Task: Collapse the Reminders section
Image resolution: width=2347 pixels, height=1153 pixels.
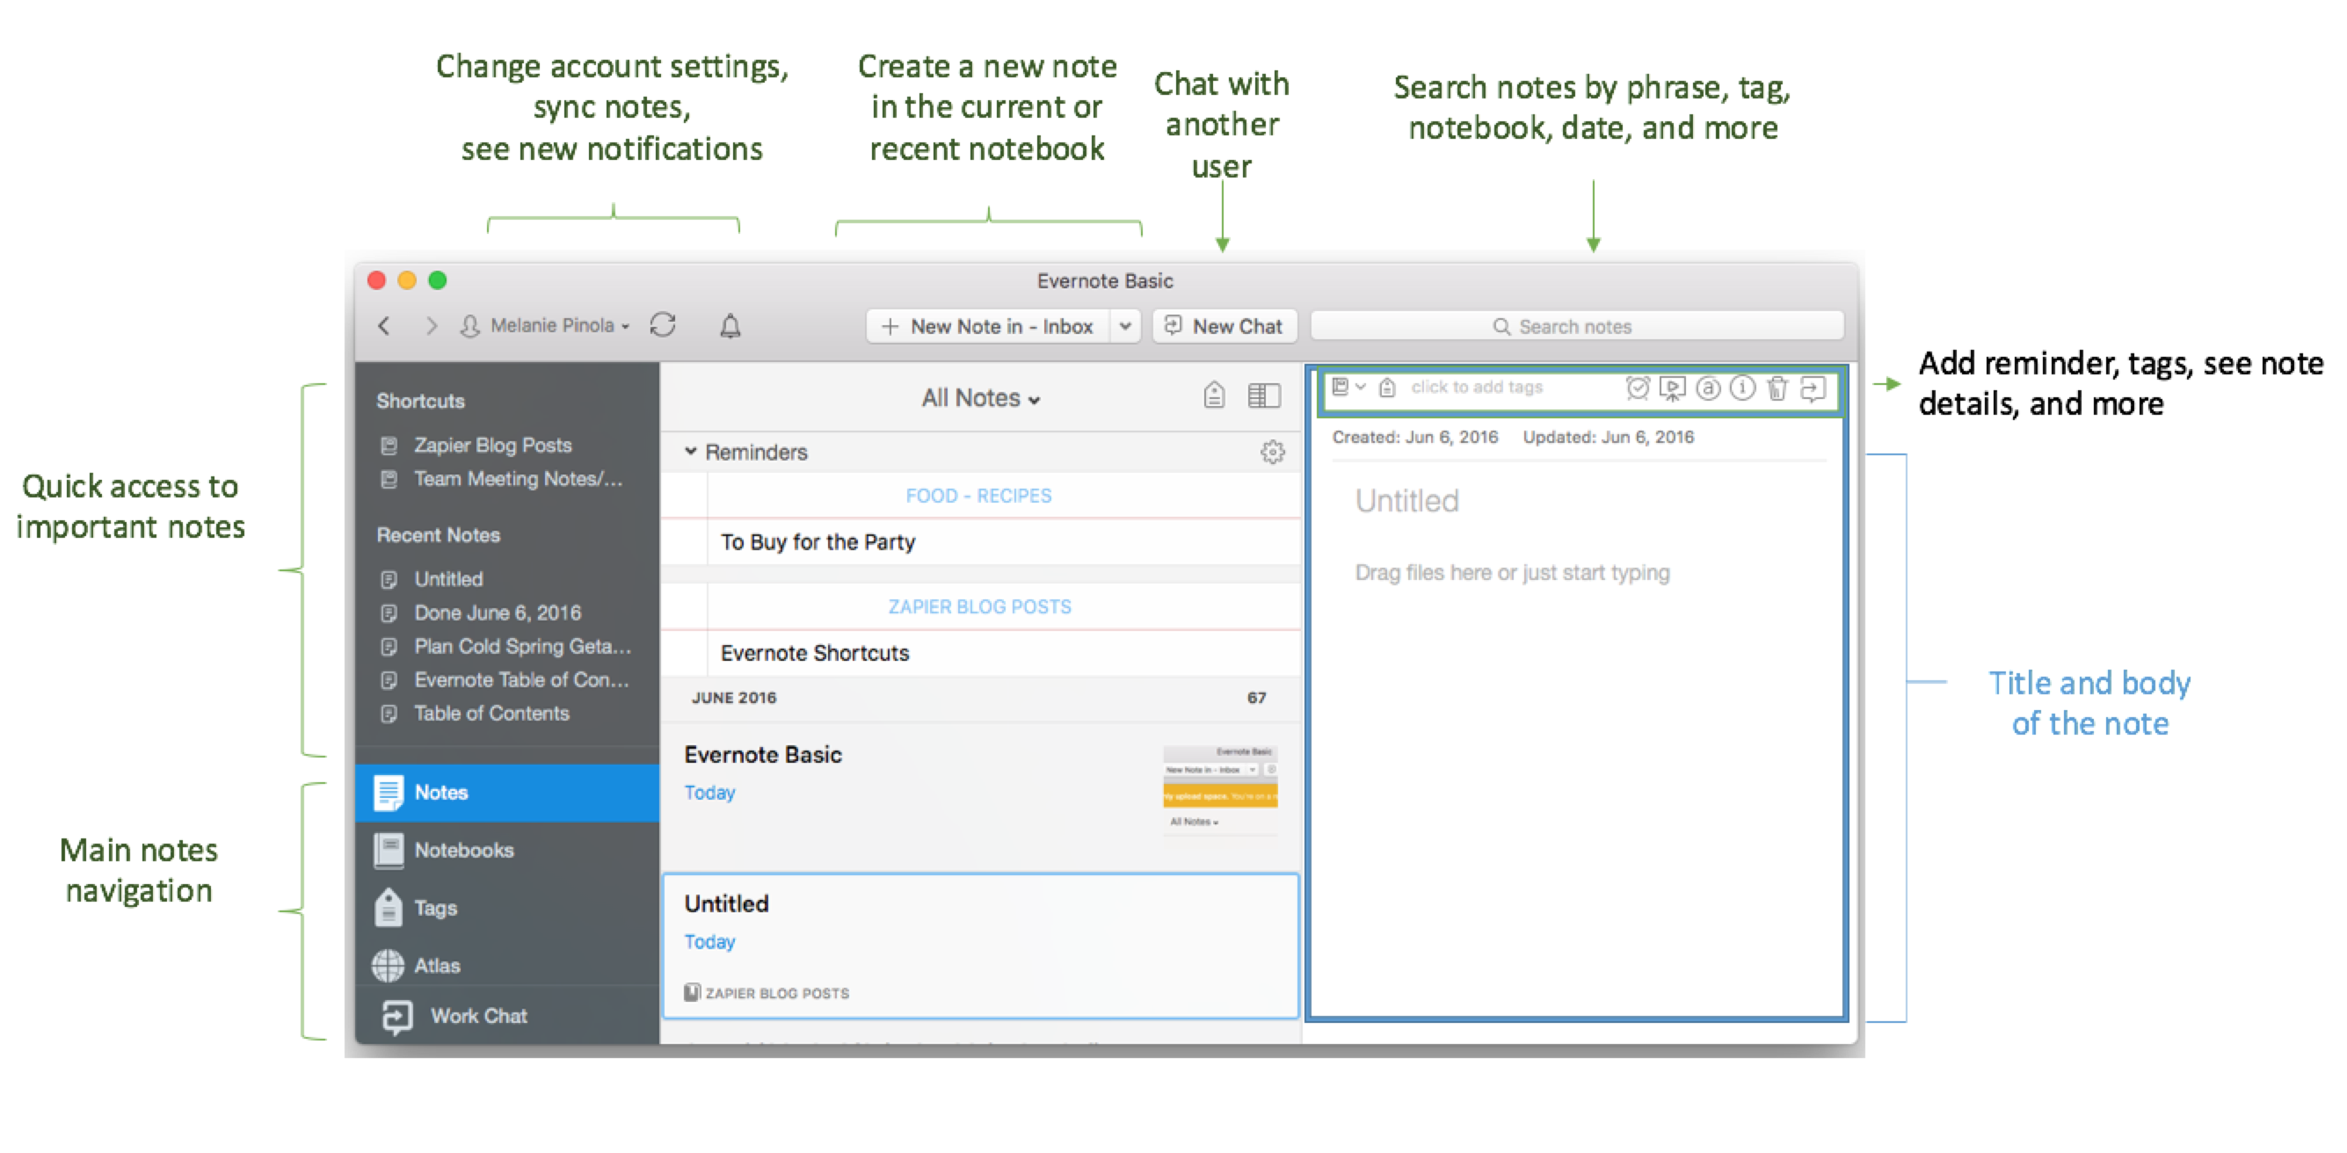Action: (x=691, y=452)
